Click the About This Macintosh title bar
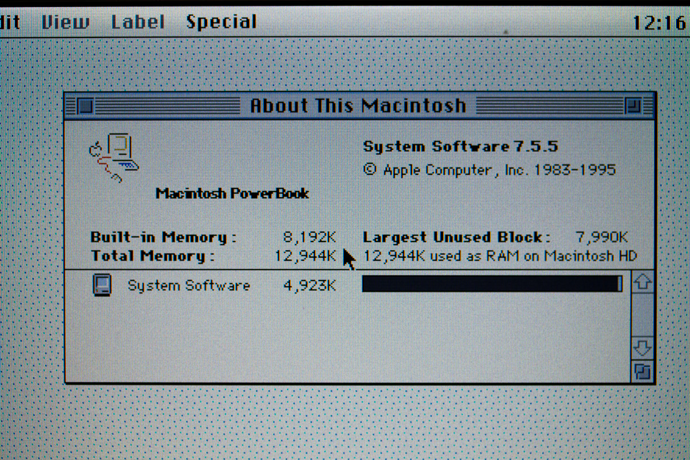This screenshot has height=460, width=690. point(358,106)
